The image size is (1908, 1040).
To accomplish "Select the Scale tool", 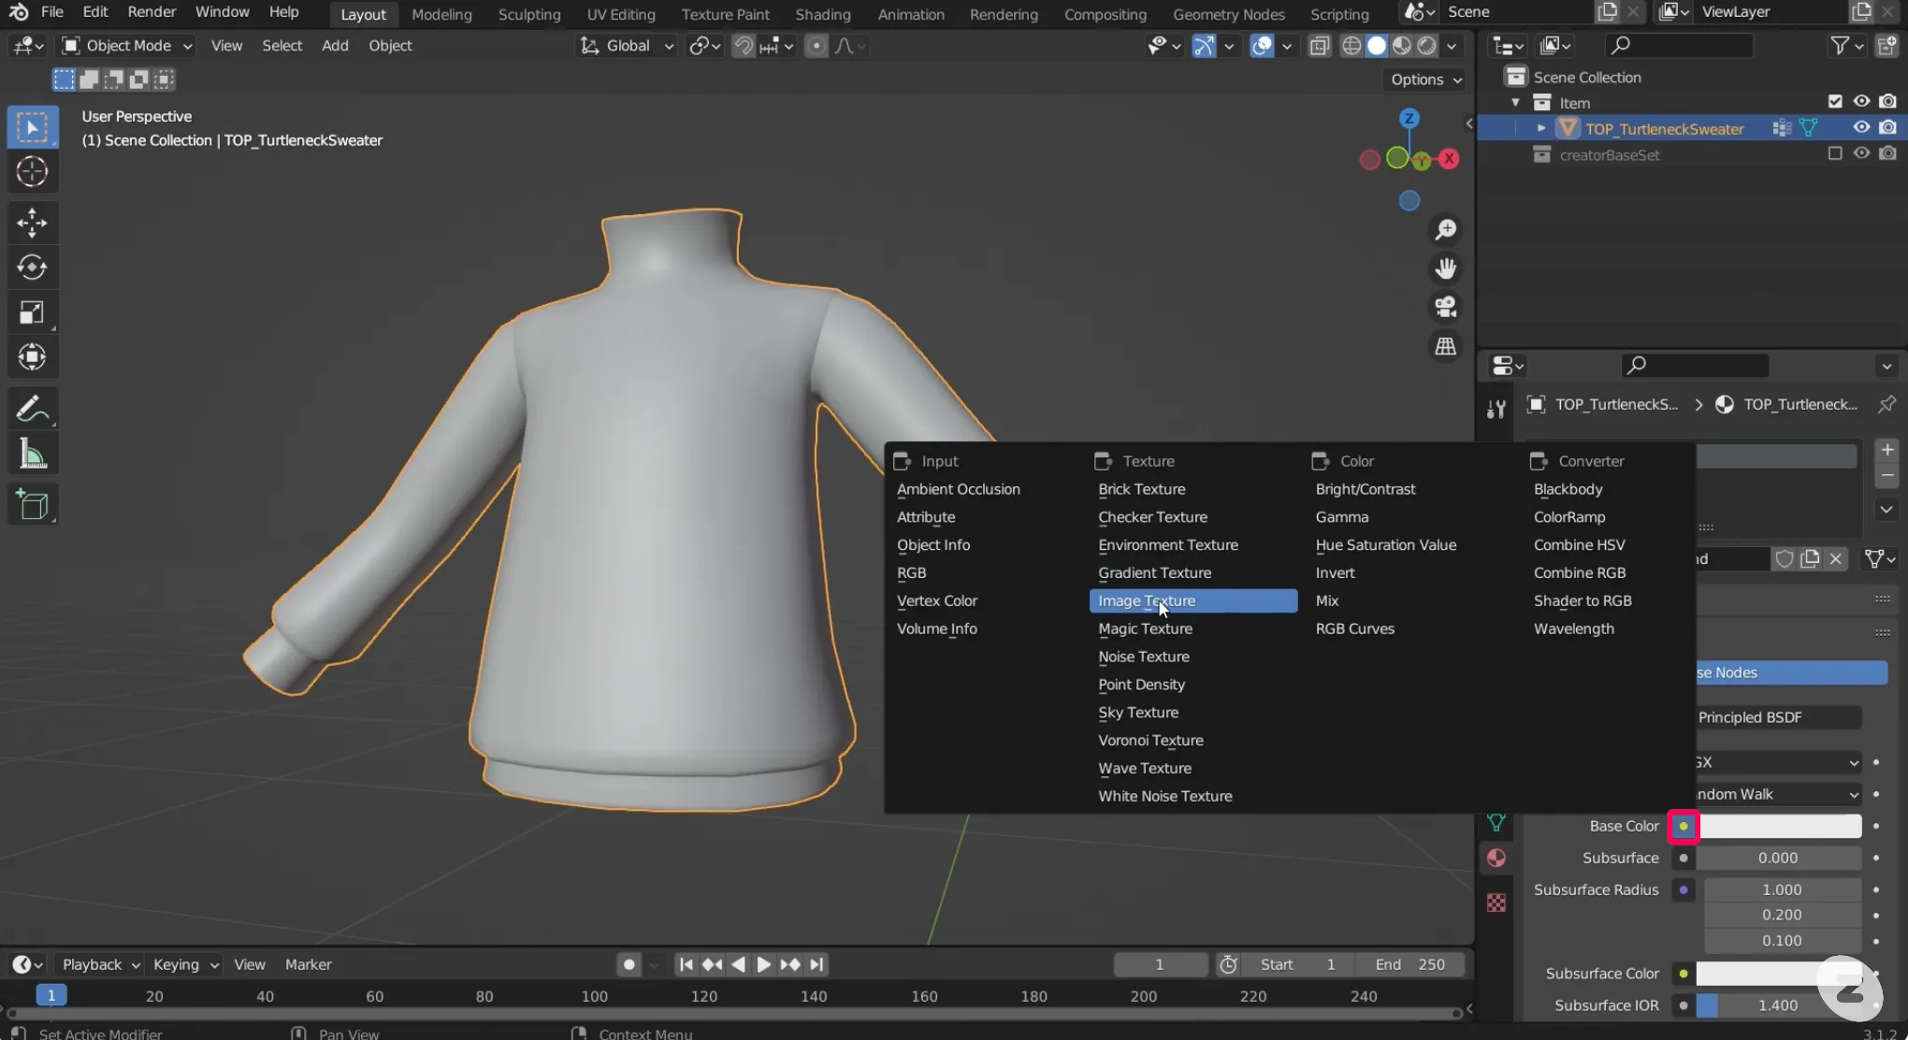I will pyautogui.click(x=33, y=312).
